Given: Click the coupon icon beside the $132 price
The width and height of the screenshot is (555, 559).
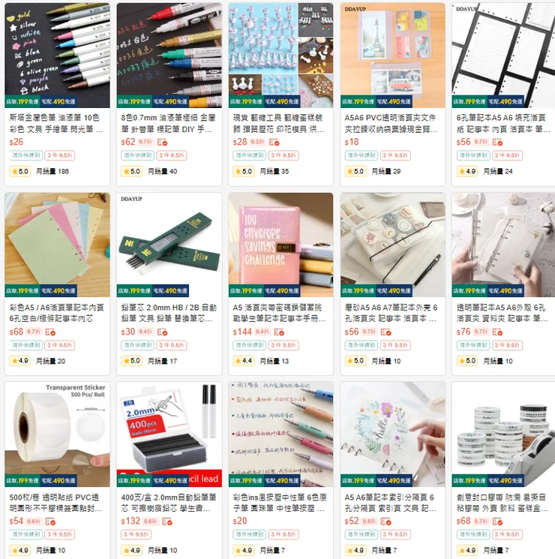Looking at the screenshot, I should tap(167, 521).
